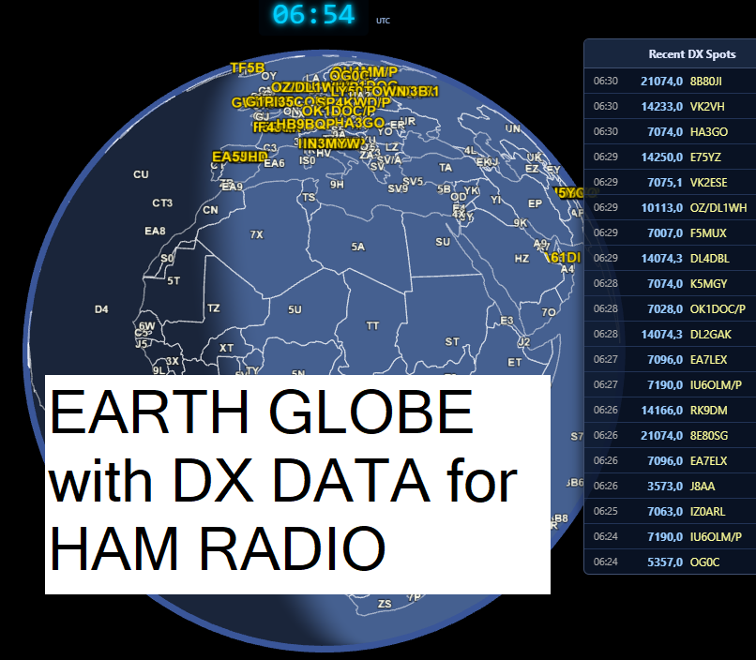Select the RK9DM spot on 14166,0

click(670, 410)
